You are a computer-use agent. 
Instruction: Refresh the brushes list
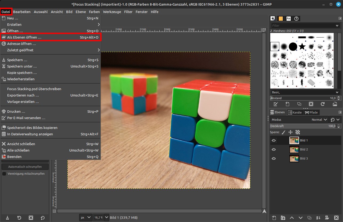pos(323,104)
